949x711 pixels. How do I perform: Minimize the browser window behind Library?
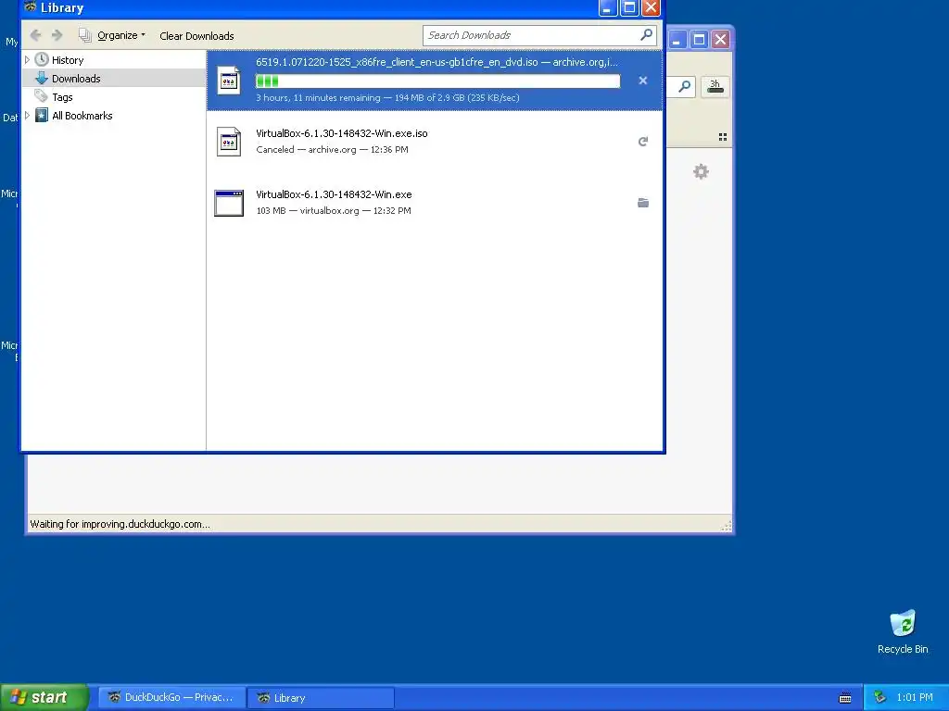(x=677, y=40)
